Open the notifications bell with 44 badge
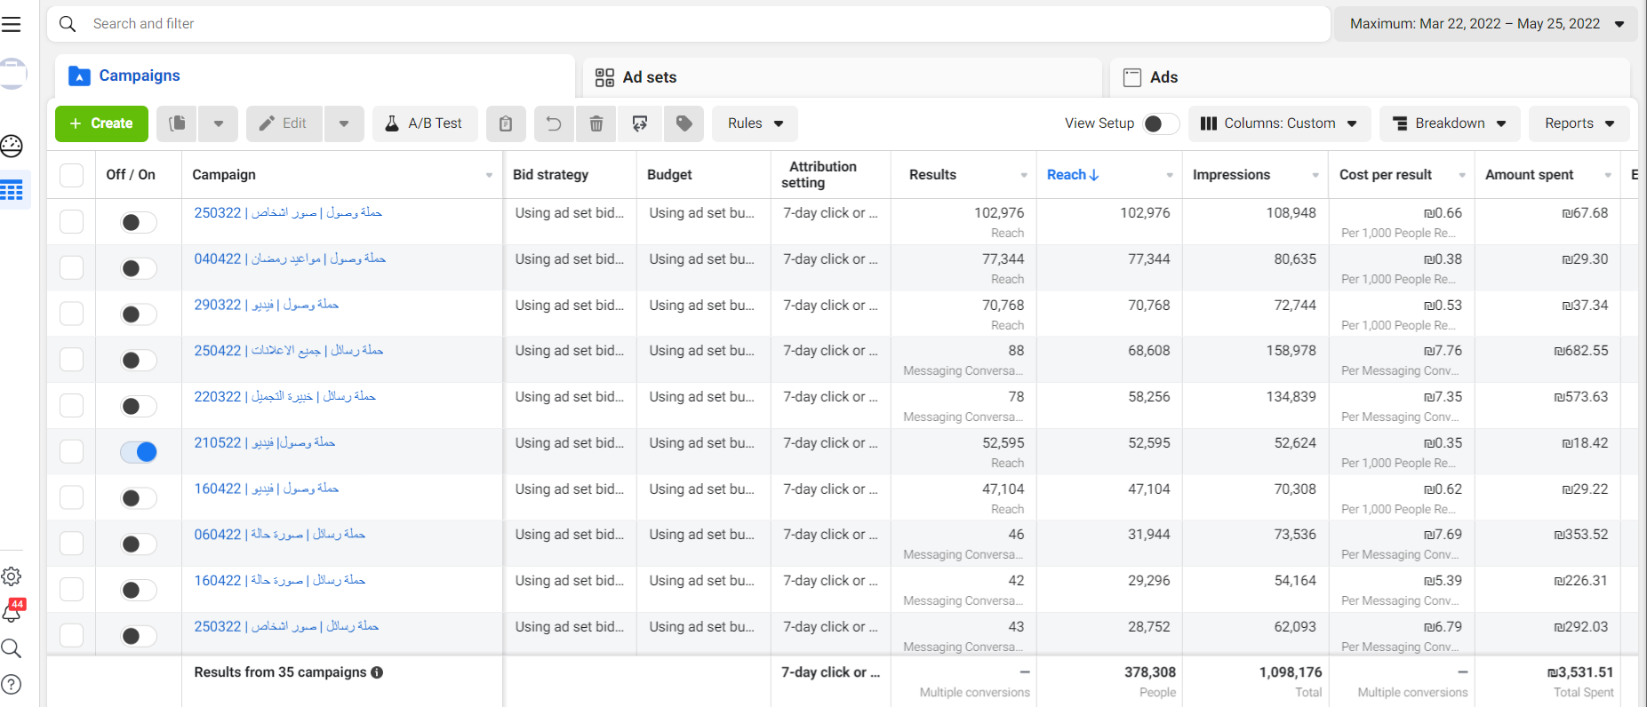Screen dimensions: 1647x707 coord(12,612)
